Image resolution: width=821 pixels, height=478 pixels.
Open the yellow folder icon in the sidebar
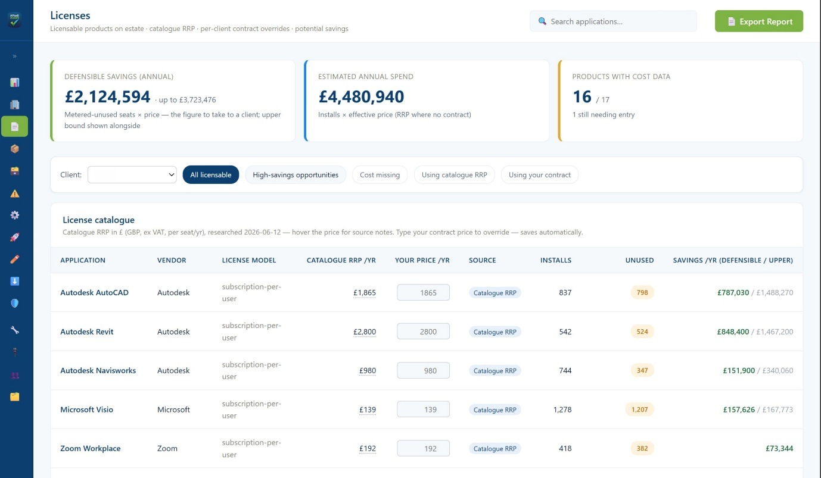(x=14, y=396)
